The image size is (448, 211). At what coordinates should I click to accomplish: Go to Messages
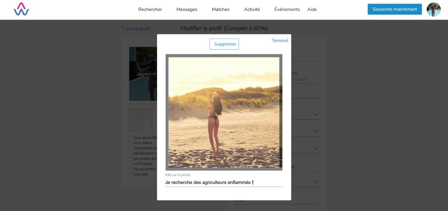pyautogui.click(x=186, y=10)
